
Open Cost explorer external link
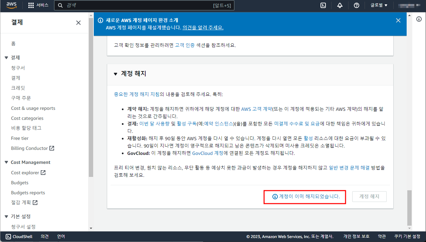click(28, 173)
